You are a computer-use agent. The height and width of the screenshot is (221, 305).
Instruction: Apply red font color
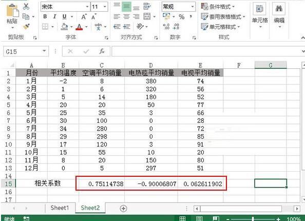pos(79,27)
